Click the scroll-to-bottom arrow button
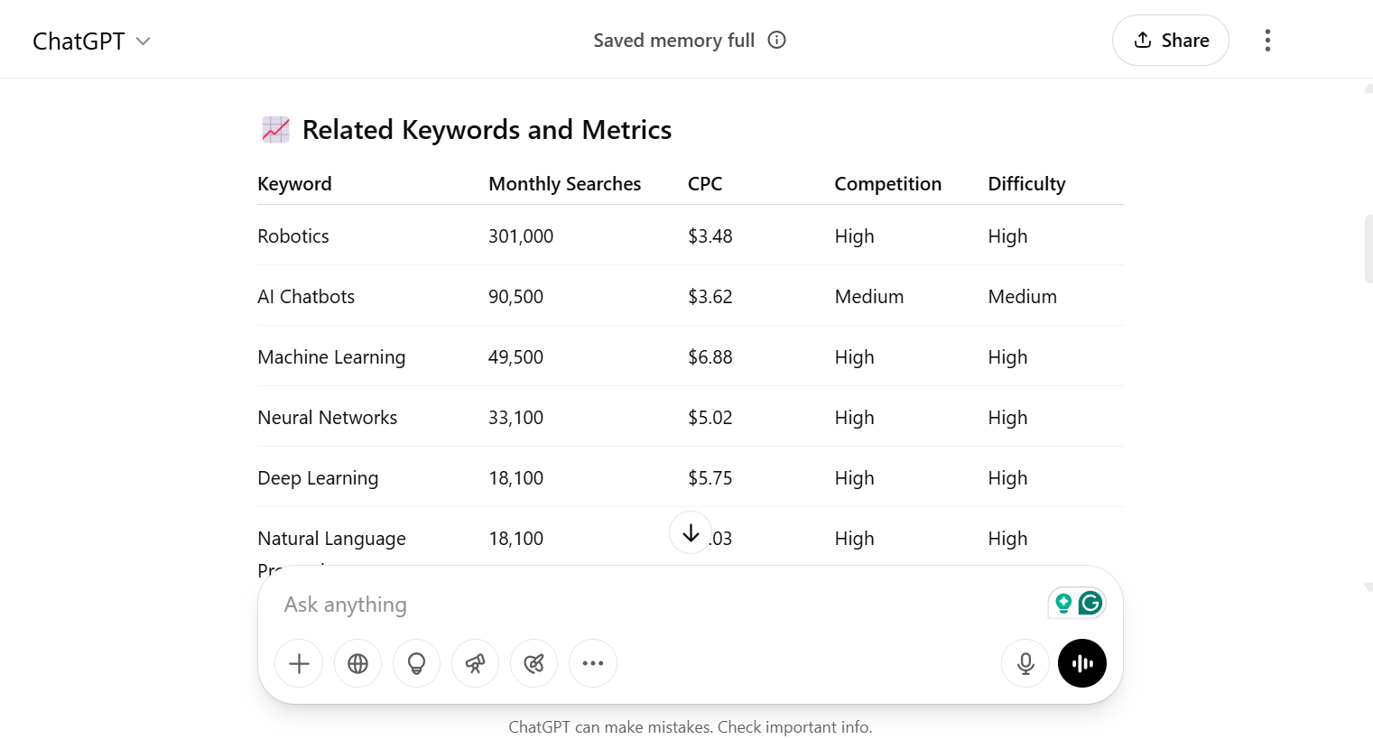 [x=690, y=532]
